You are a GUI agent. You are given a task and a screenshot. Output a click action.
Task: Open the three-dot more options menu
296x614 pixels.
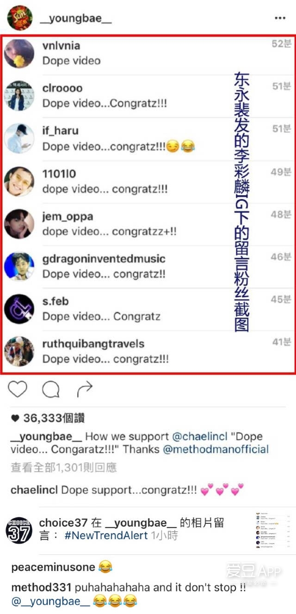point(280,18)
